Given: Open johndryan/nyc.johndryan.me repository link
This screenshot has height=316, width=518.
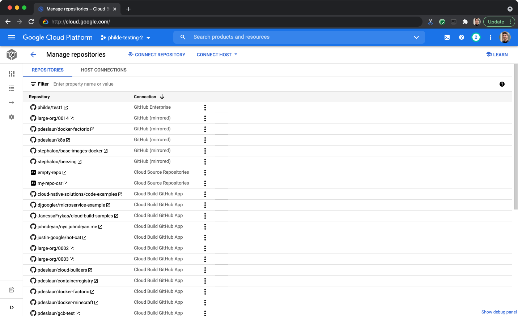Looking at the screenshot, I should click(67, 227).
